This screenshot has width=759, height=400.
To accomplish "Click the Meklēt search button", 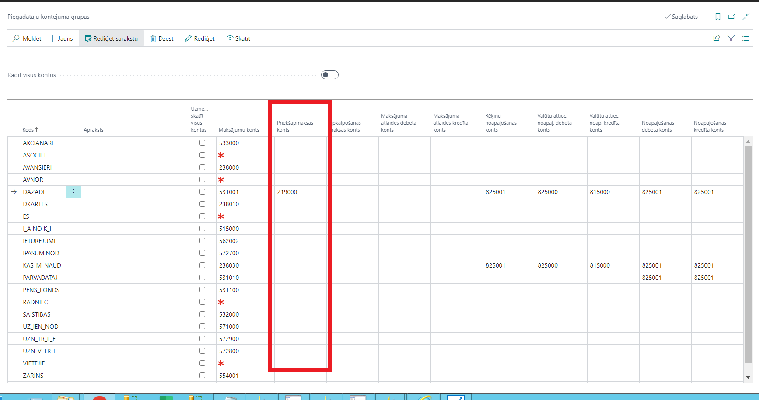I will [27, 38].
